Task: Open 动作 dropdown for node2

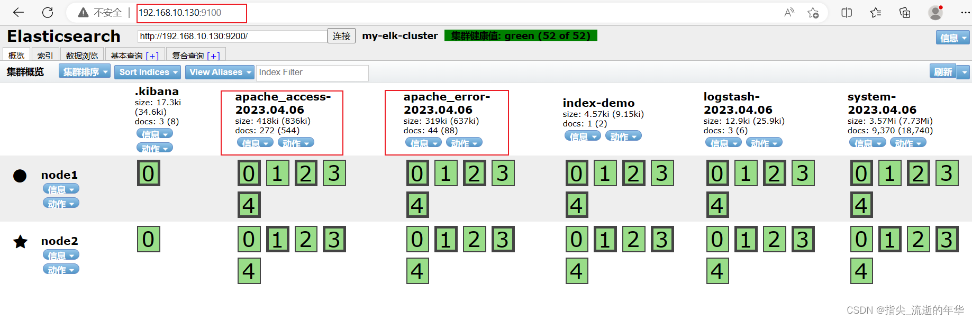Action: [61, 269]
